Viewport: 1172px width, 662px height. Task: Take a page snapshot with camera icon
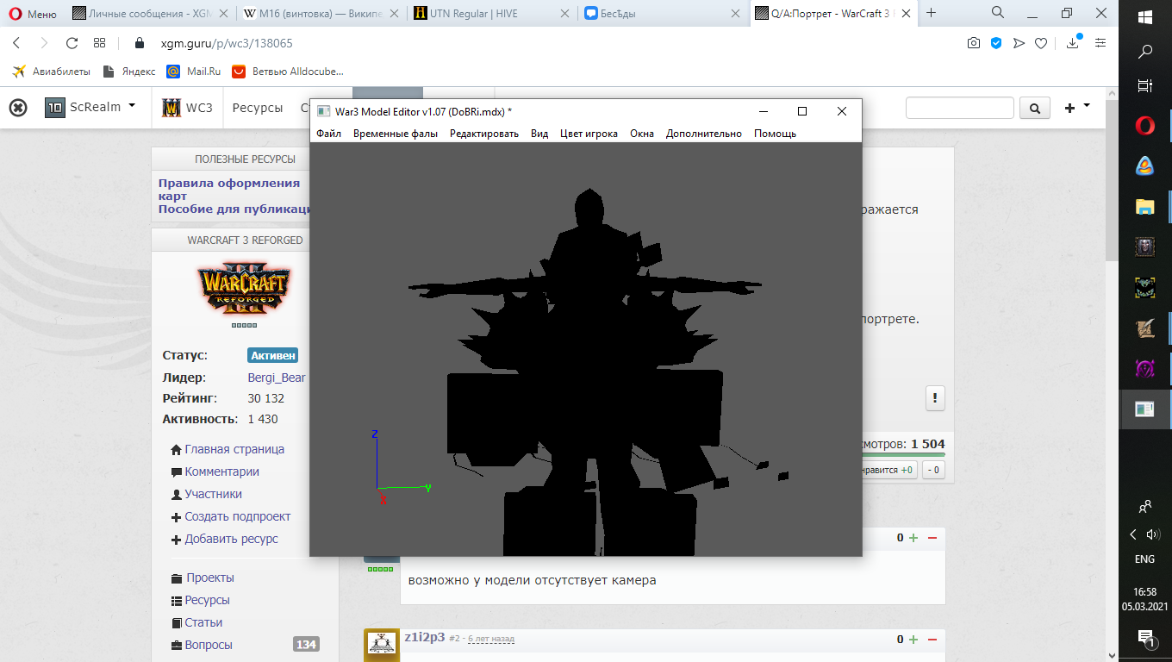(974, 43)
